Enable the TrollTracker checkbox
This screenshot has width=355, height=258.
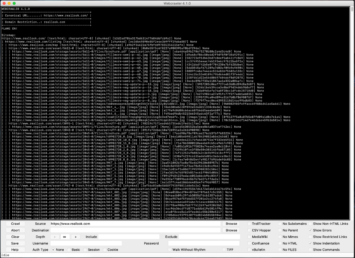249,224
